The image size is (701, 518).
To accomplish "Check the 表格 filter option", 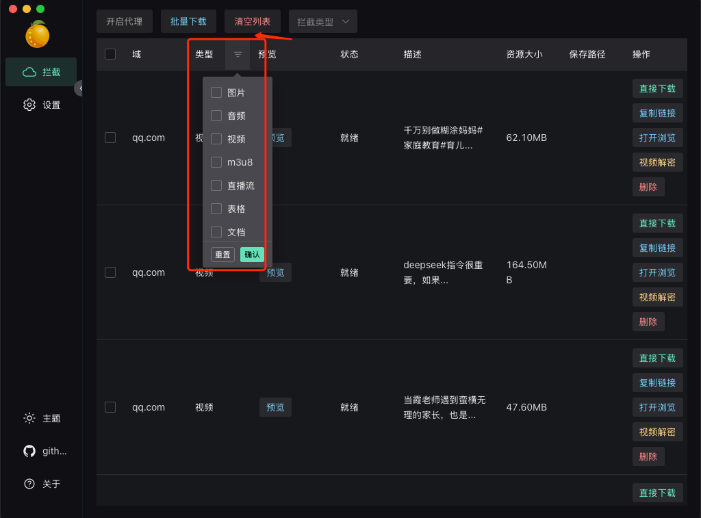I will (x=216, y=209).
